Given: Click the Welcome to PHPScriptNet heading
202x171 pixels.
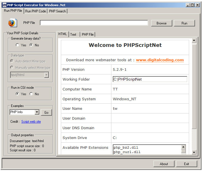Looking at the screenshot, I should coord(125,45).
